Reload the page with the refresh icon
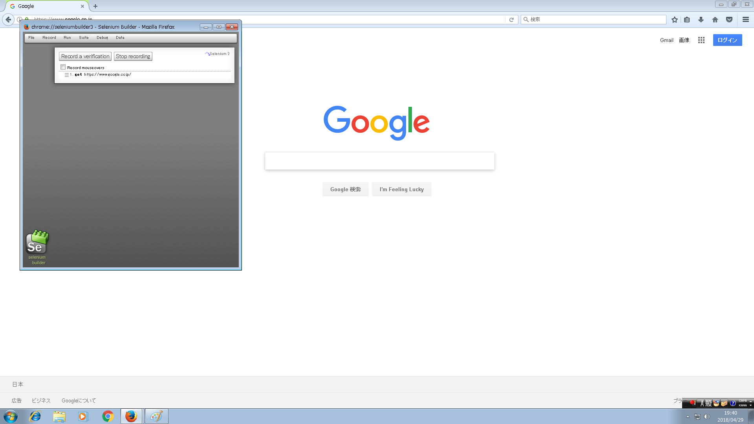The image size is (754, 424). pyautogui.click(x=511, y=20)
